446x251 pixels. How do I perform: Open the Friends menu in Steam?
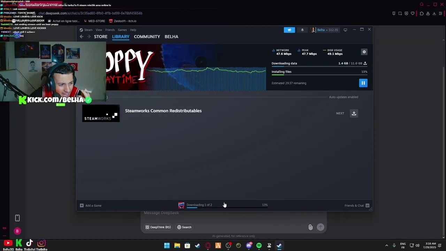[x=110, y=30]
